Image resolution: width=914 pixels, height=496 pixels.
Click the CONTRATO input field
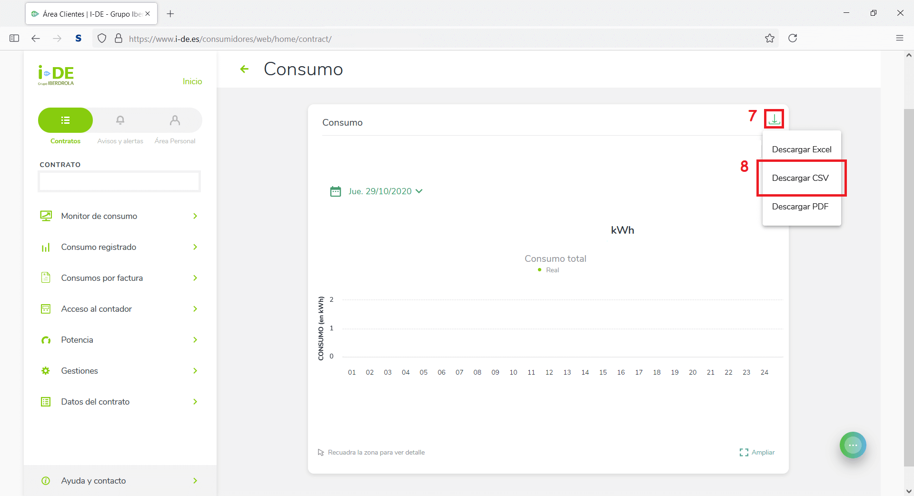(119, 181)
